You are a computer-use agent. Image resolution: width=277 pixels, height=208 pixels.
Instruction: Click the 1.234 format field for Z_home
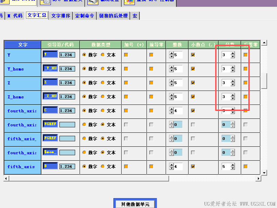67,97
